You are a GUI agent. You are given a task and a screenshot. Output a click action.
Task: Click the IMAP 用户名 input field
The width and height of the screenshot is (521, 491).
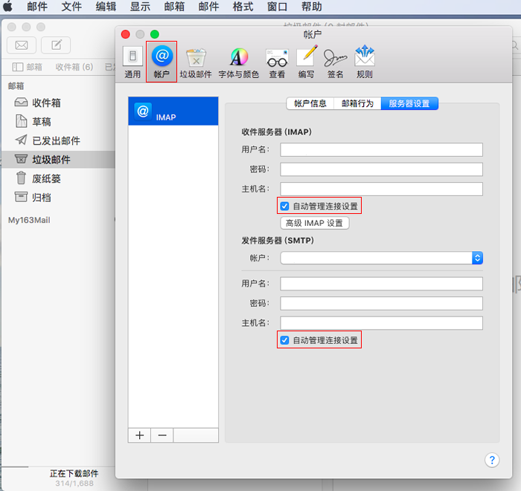pos(381,150)
